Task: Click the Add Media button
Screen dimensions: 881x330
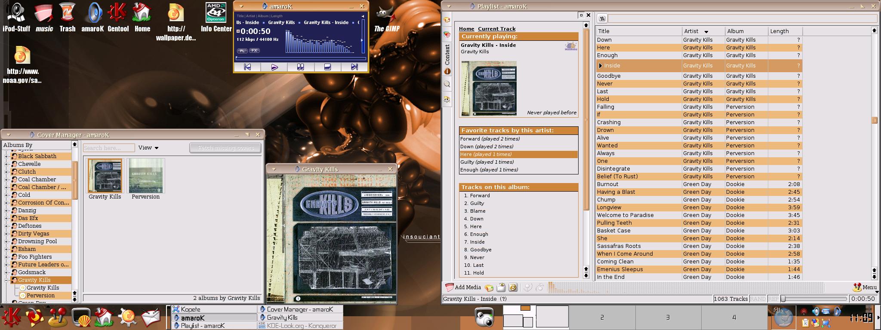Action: pyautogui.click(x=463, y=287)
